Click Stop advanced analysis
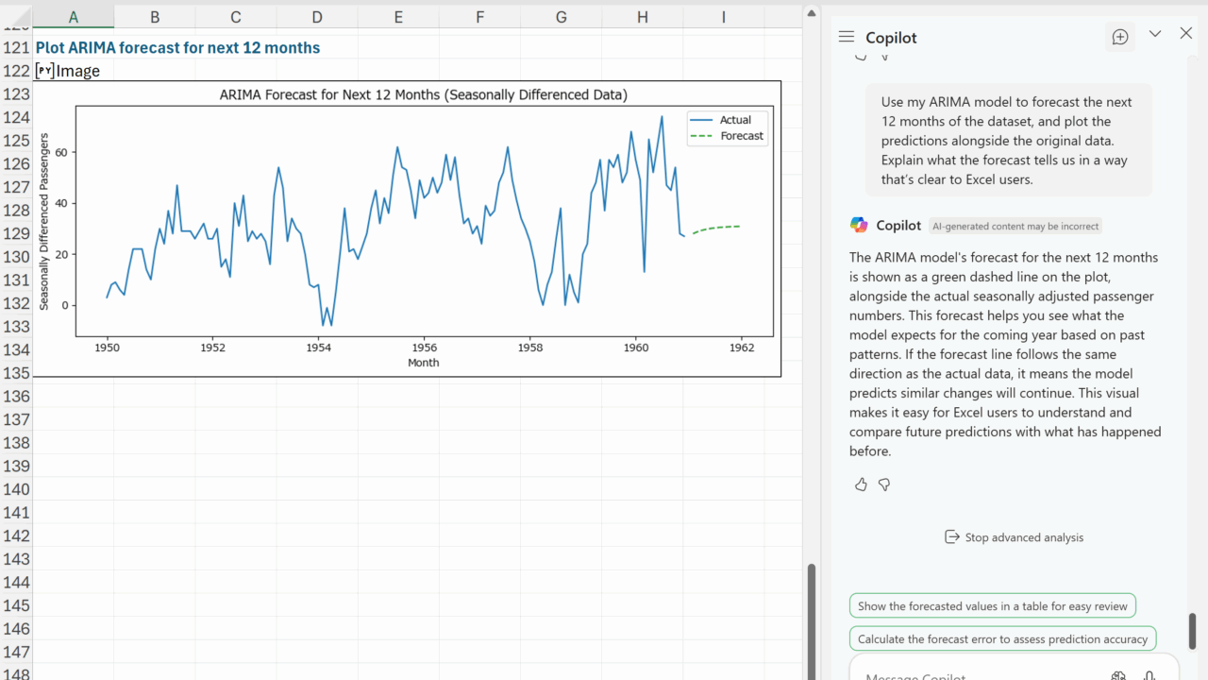The image size is (1208, 680). tap(1014, 537)
